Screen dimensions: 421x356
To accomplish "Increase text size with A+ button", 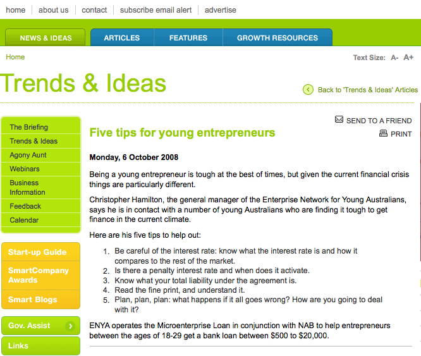I will click(x=408, y=57).
